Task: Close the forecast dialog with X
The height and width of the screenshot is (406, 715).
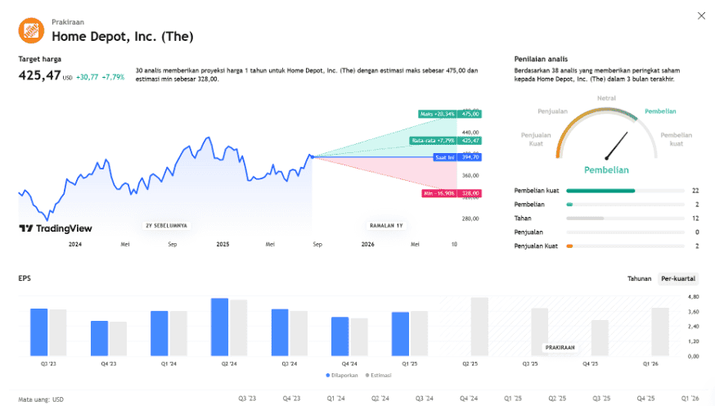Action: click(701, 16)
